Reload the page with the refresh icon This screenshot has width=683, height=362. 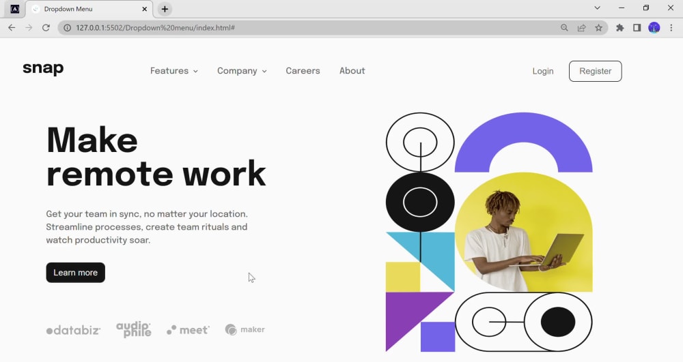pyautogui.click(x=46, y=28)
